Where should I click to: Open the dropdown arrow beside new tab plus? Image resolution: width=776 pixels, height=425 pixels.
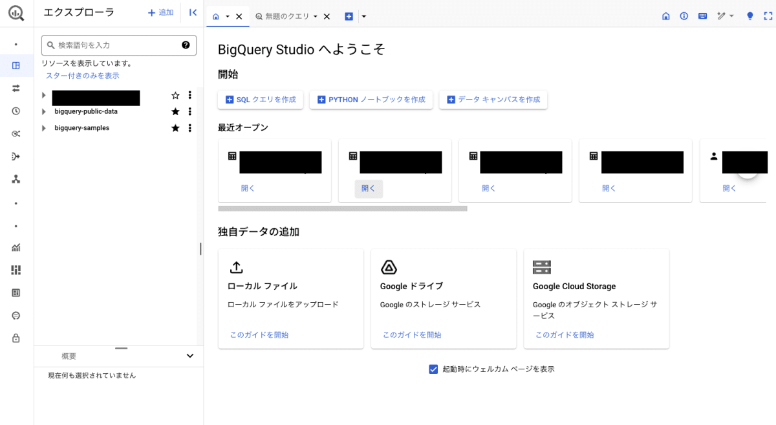pos(364,16)
